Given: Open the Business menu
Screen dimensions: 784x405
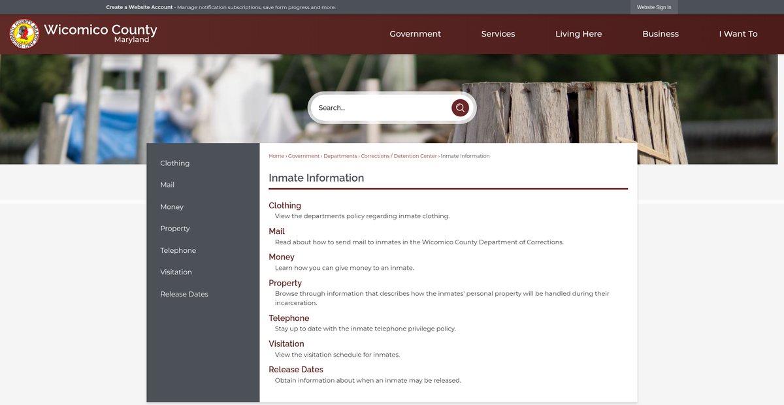Looking at the screenshot, I should coord(661,34).
